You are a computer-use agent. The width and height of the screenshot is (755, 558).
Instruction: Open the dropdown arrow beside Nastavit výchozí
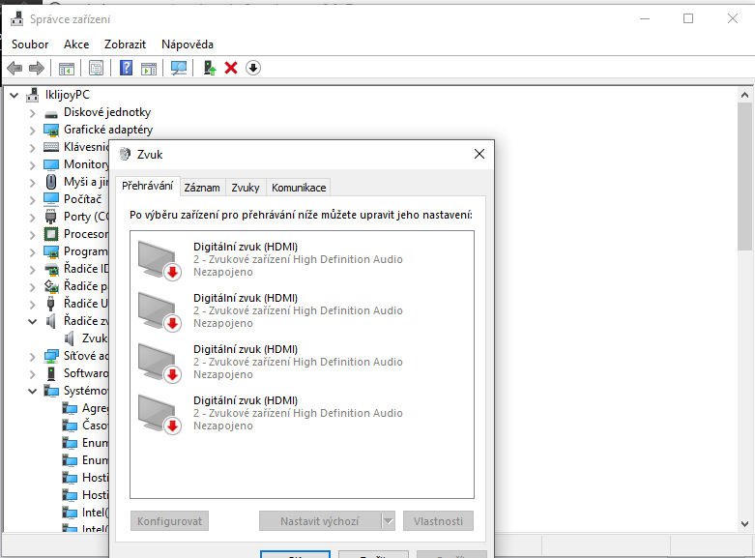389,521
